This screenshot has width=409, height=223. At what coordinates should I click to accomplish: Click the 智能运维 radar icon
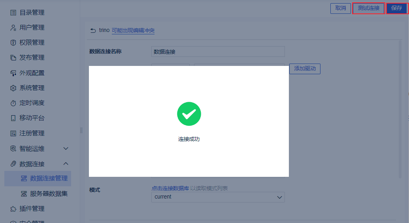[13, 149]
